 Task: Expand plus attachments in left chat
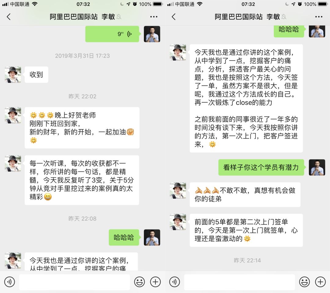pyautogui.click(x=155, y=282)
